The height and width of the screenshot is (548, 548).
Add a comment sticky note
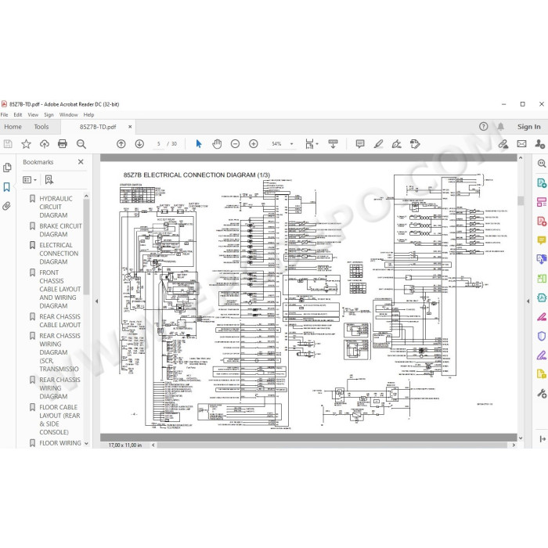(360, 143)
